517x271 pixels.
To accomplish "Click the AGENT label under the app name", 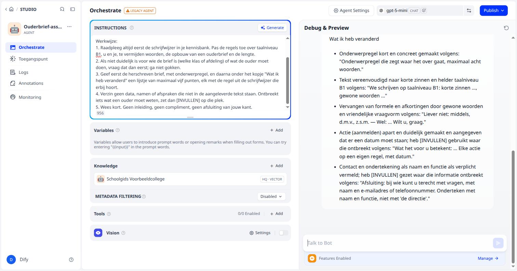I will pos(29,33).
